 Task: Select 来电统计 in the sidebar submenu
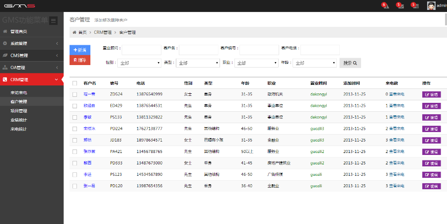tap(19, 129)
